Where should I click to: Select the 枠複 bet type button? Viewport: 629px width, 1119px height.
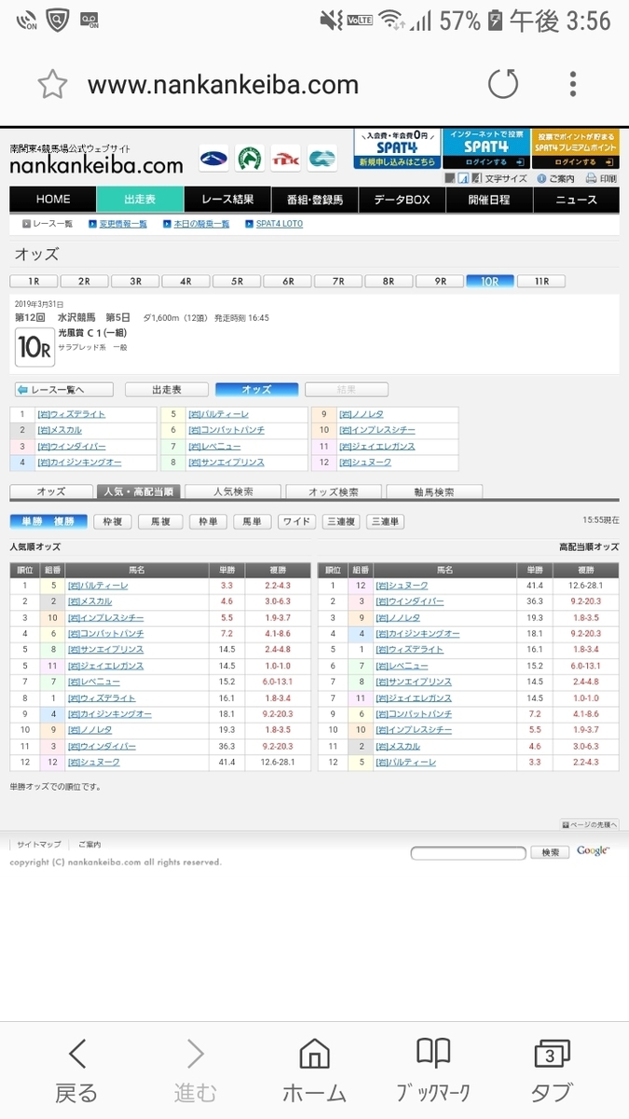[x=113, y=522]
